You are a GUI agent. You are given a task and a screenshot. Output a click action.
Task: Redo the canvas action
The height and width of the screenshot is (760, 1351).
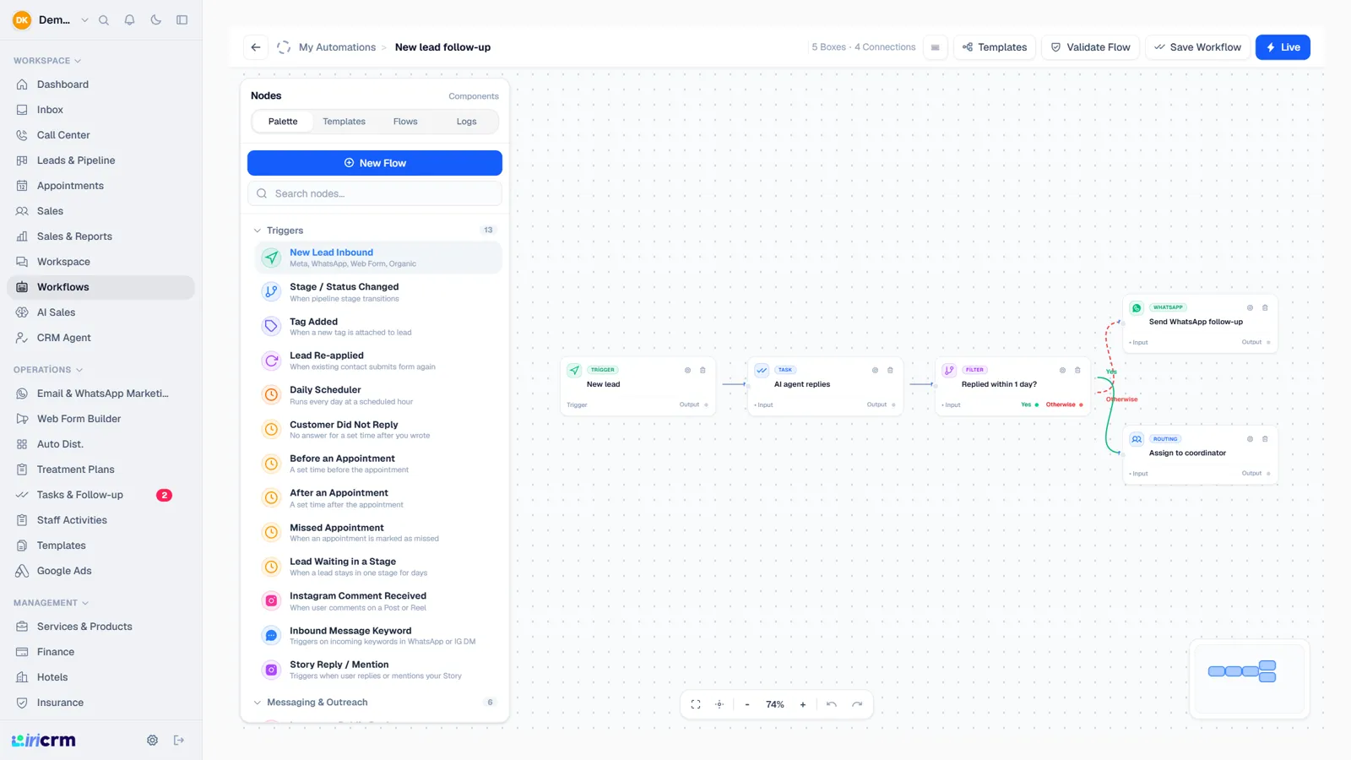[857, 704]
